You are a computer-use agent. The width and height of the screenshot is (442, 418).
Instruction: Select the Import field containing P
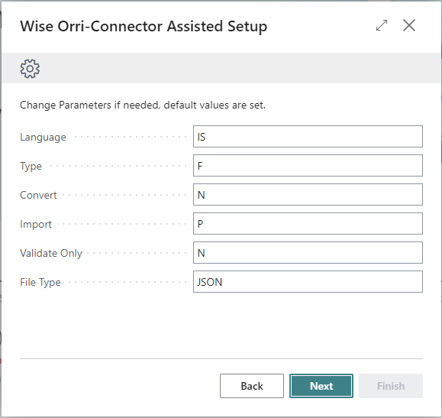coord(308,224)
